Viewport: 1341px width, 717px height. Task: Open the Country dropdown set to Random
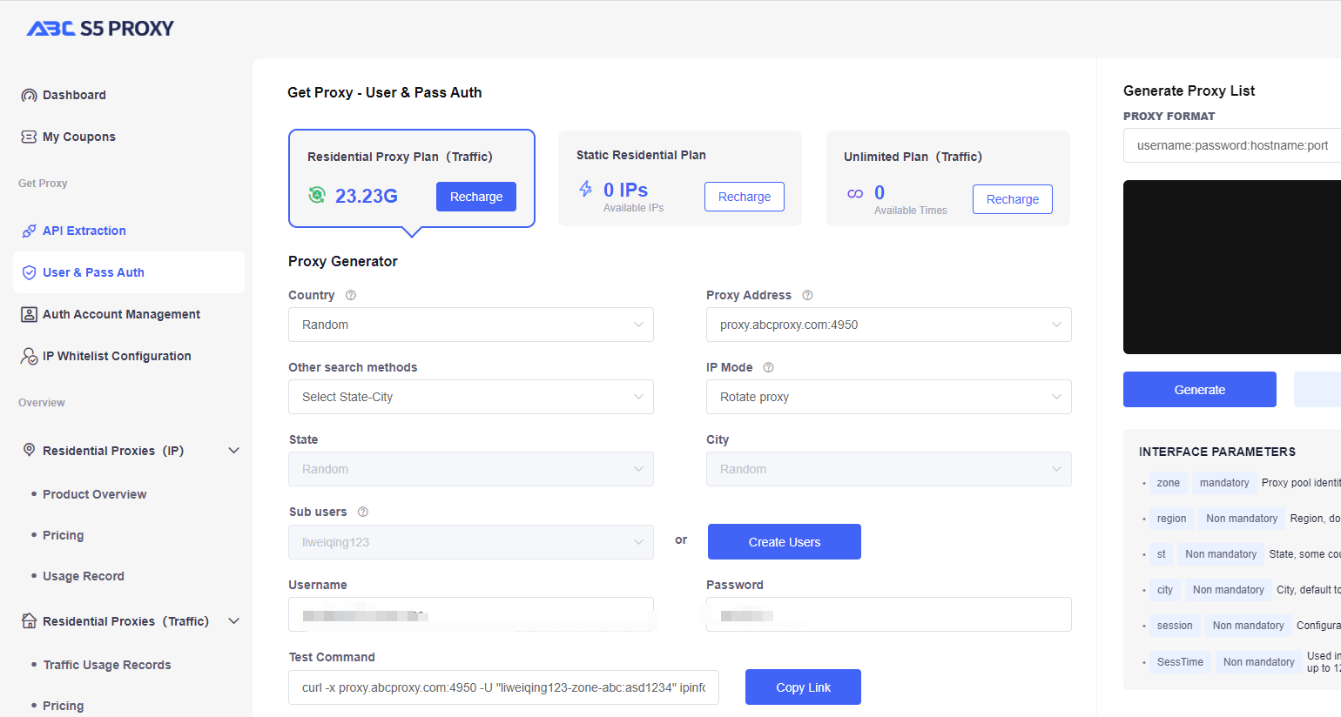pos(471,325)
